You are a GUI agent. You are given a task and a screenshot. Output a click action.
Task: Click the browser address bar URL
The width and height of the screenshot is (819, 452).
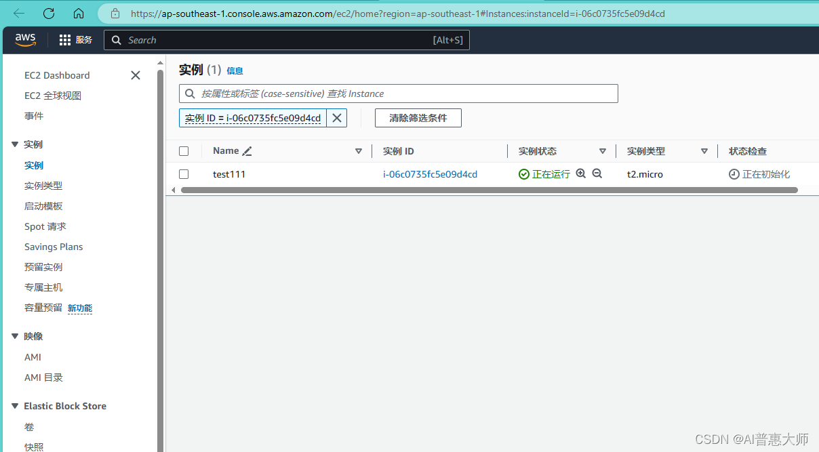coord(398,13)
